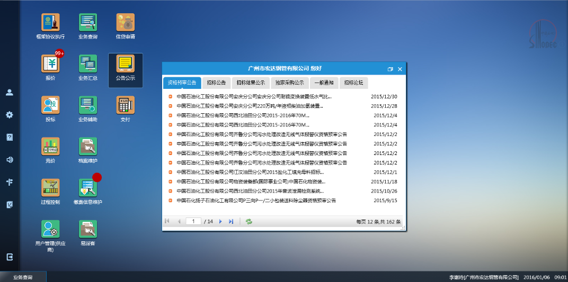Screen dimensions: 568x282
Task: Click the 支付 calculator icon
Action: (126, 105)
